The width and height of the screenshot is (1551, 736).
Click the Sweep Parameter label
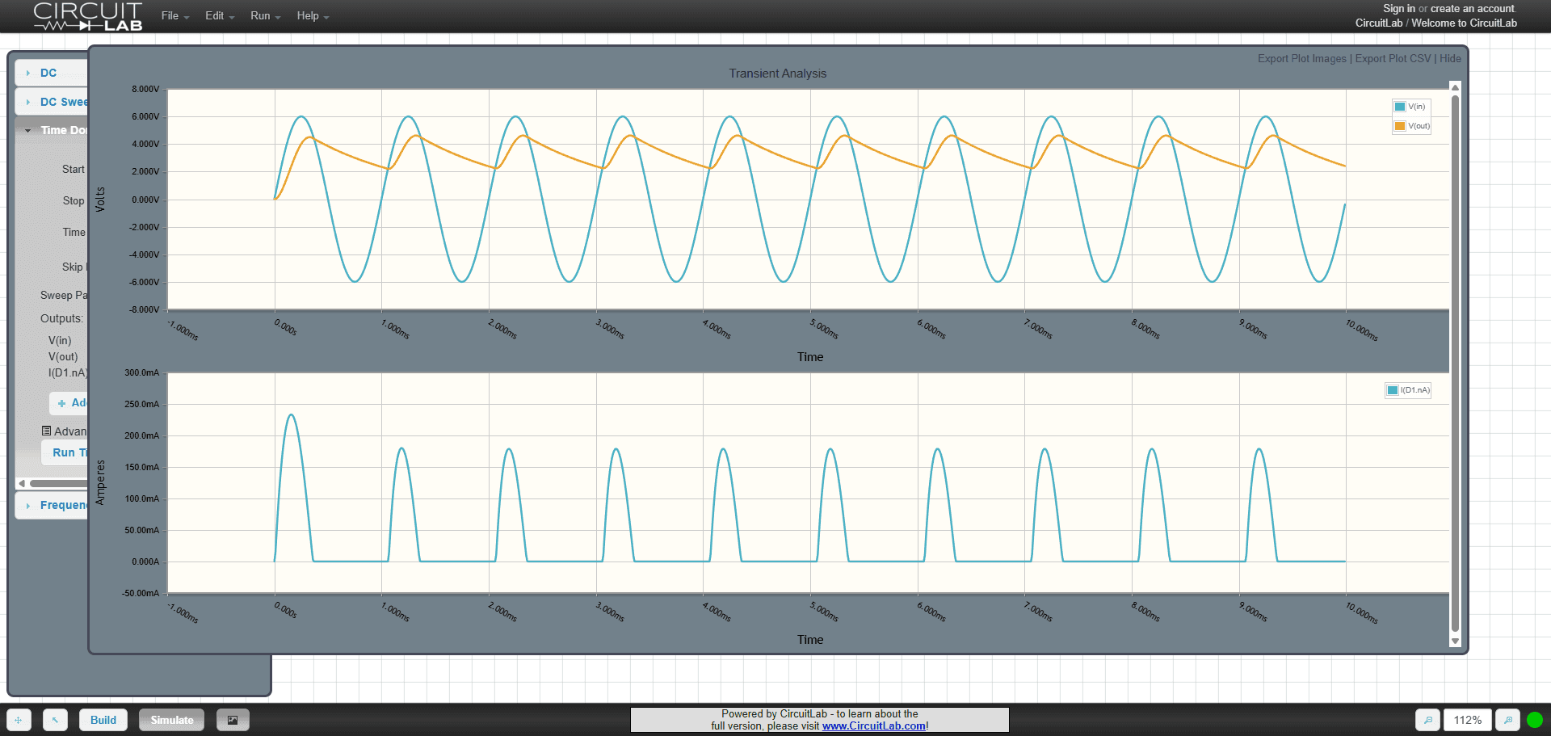[64, 296]
